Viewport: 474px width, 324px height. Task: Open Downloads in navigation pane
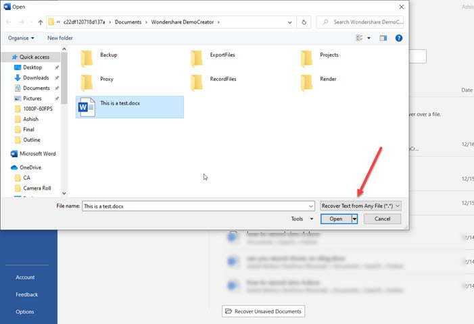point(36,78)
